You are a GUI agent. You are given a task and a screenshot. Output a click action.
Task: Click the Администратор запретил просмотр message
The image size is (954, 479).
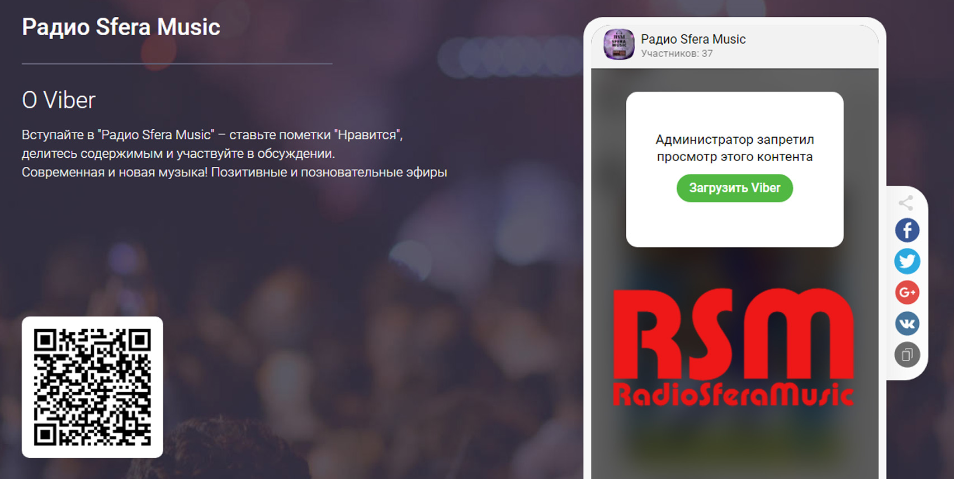[734, 148]
